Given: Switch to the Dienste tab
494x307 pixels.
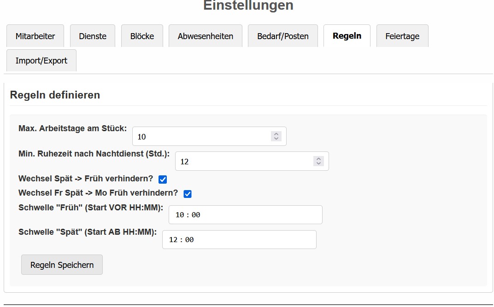Looking at the screenshot, I should point(93,36).
